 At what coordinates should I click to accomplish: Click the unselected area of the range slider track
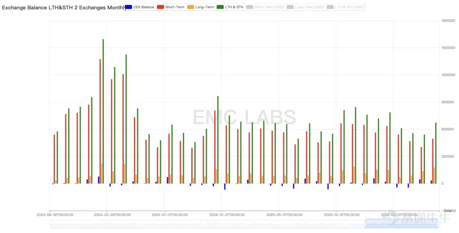click(207, 224)
